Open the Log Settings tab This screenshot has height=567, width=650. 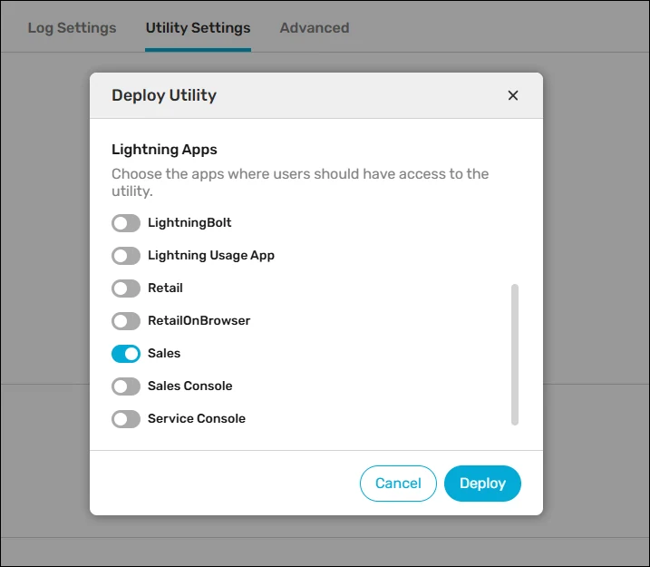[73, 28]
